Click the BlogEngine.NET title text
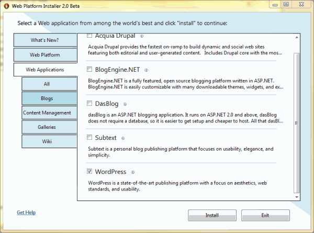 117,70
